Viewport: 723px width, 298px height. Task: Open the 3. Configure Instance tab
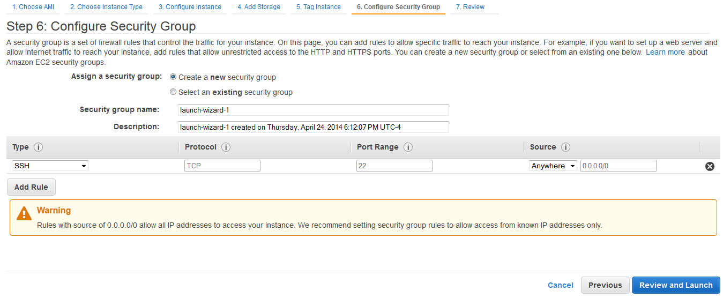190,7
